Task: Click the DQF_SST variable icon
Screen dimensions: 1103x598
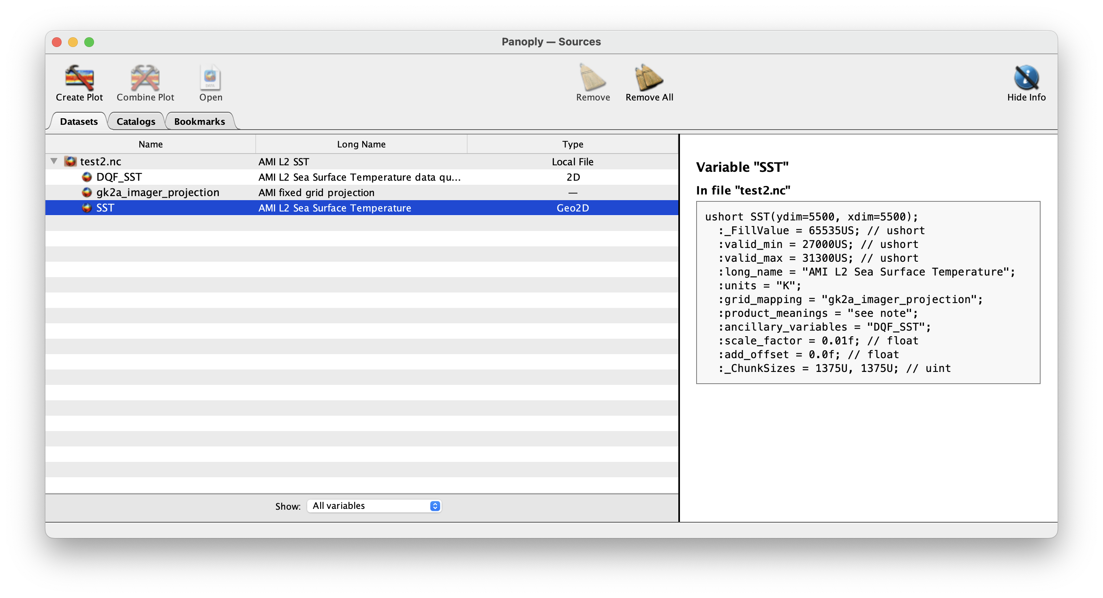Action: tap(86, 177)
